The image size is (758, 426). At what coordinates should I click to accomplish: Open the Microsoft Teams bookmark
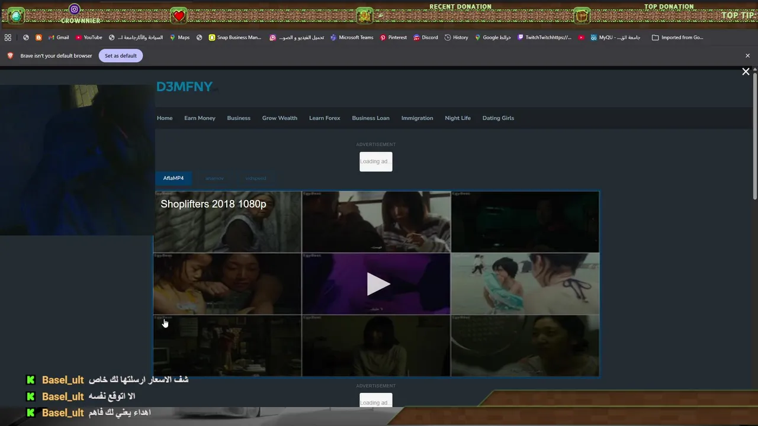(352, 37)
